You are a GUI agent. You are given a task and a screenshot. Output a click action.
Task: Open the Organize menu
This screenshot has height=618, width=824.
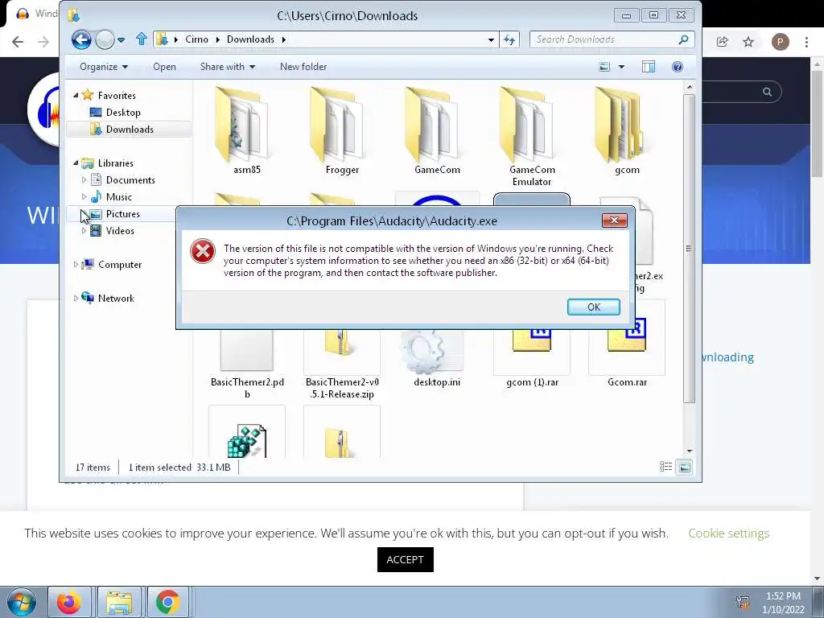(x=104, y=67)
